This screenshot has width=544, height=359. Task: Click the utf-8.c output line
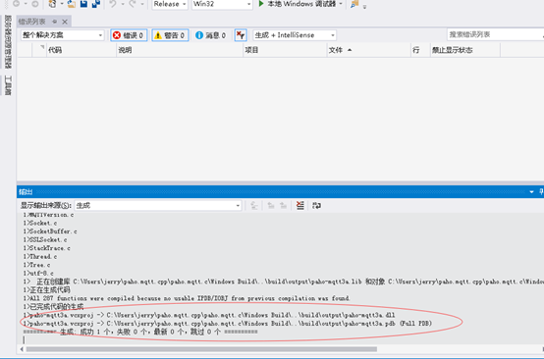(x=38, y=273)
